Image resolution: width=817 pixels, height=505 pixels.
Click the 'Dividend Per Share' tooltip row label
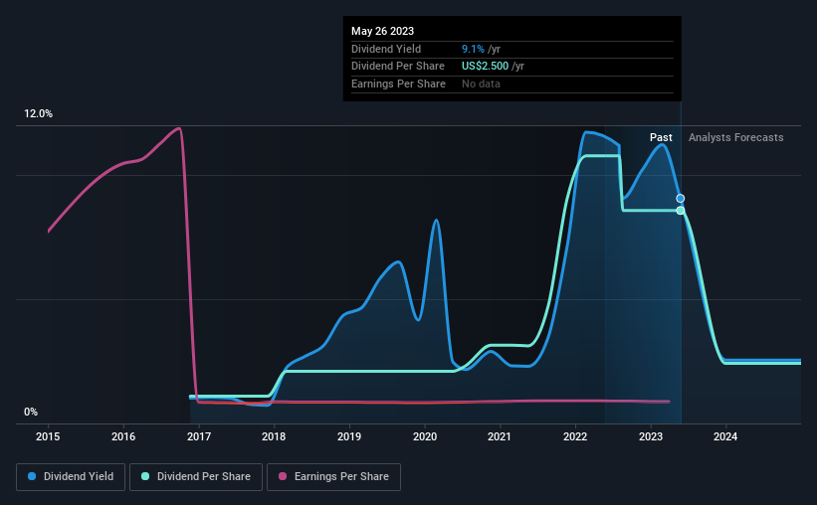coord(398,67)
